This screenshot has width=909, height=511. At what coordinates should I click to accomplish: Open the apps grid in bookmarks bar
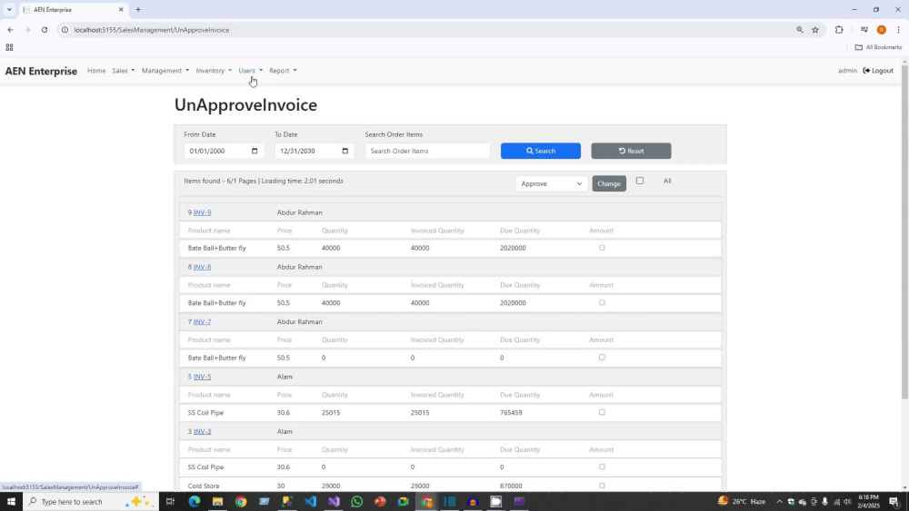pyautogui.click(x=9, y=47)
